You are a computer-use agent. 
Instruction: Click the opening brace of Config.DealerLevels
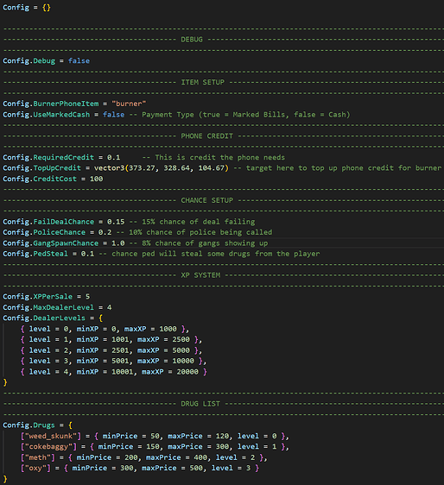[100, 318]
